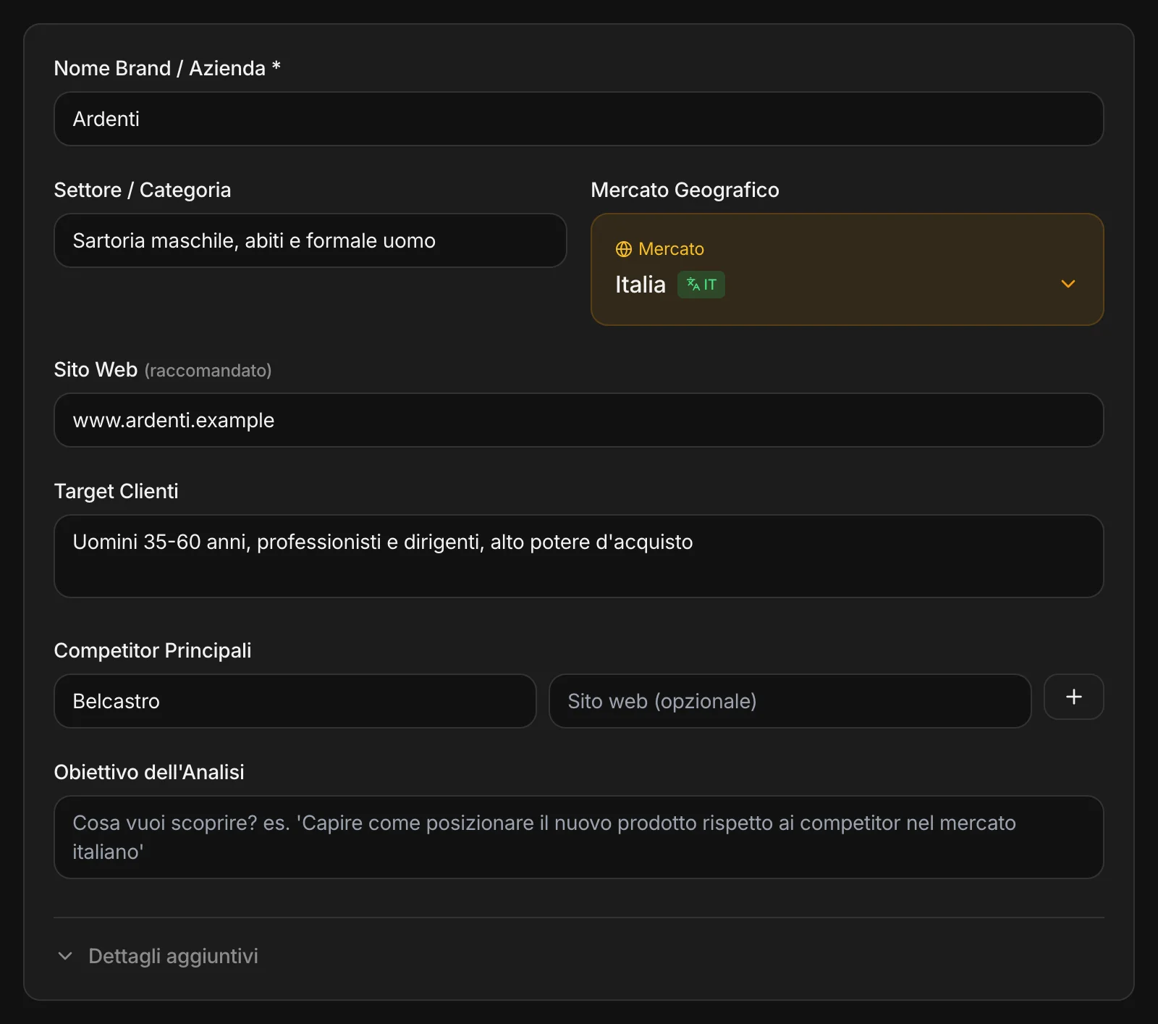This screenshot has height=1024, width=1158.
Task: Click the Nome Brand / Azienda label
Action: (x=167, y=68)
